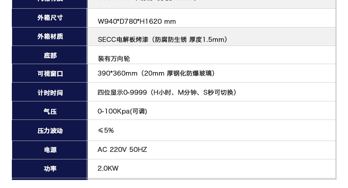Click the 0-100Kpa(可调) value text

point(122,111)
